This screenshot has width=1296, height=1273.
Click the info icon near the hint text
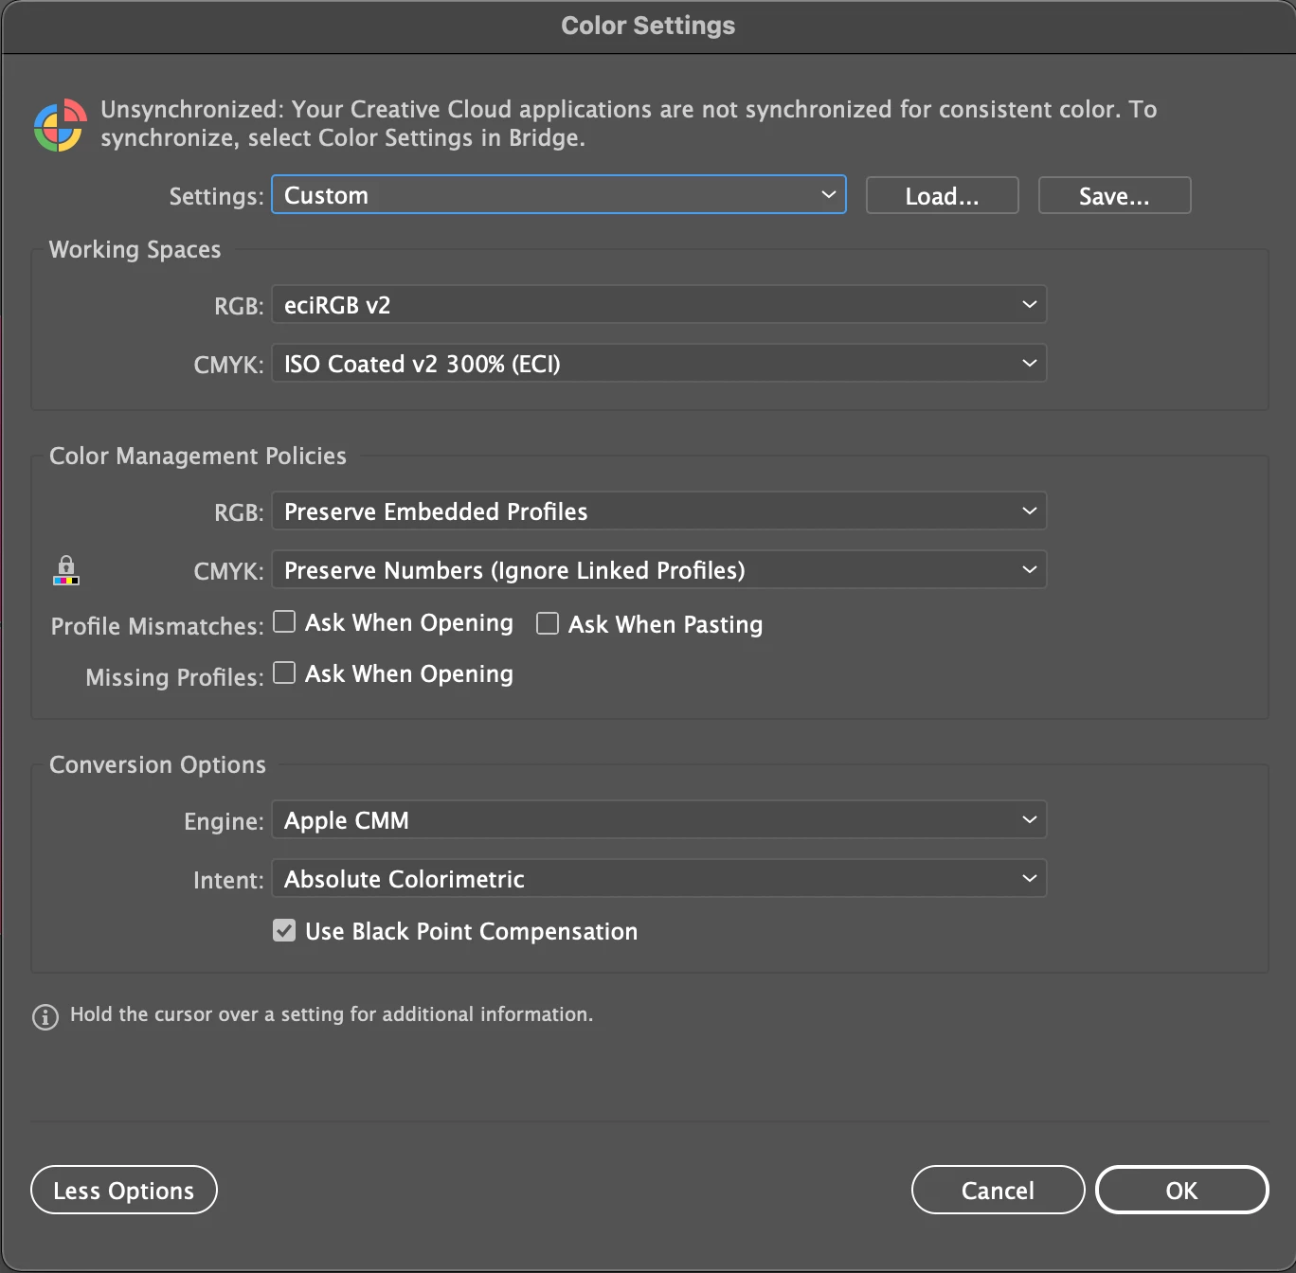pos(45,1016)
